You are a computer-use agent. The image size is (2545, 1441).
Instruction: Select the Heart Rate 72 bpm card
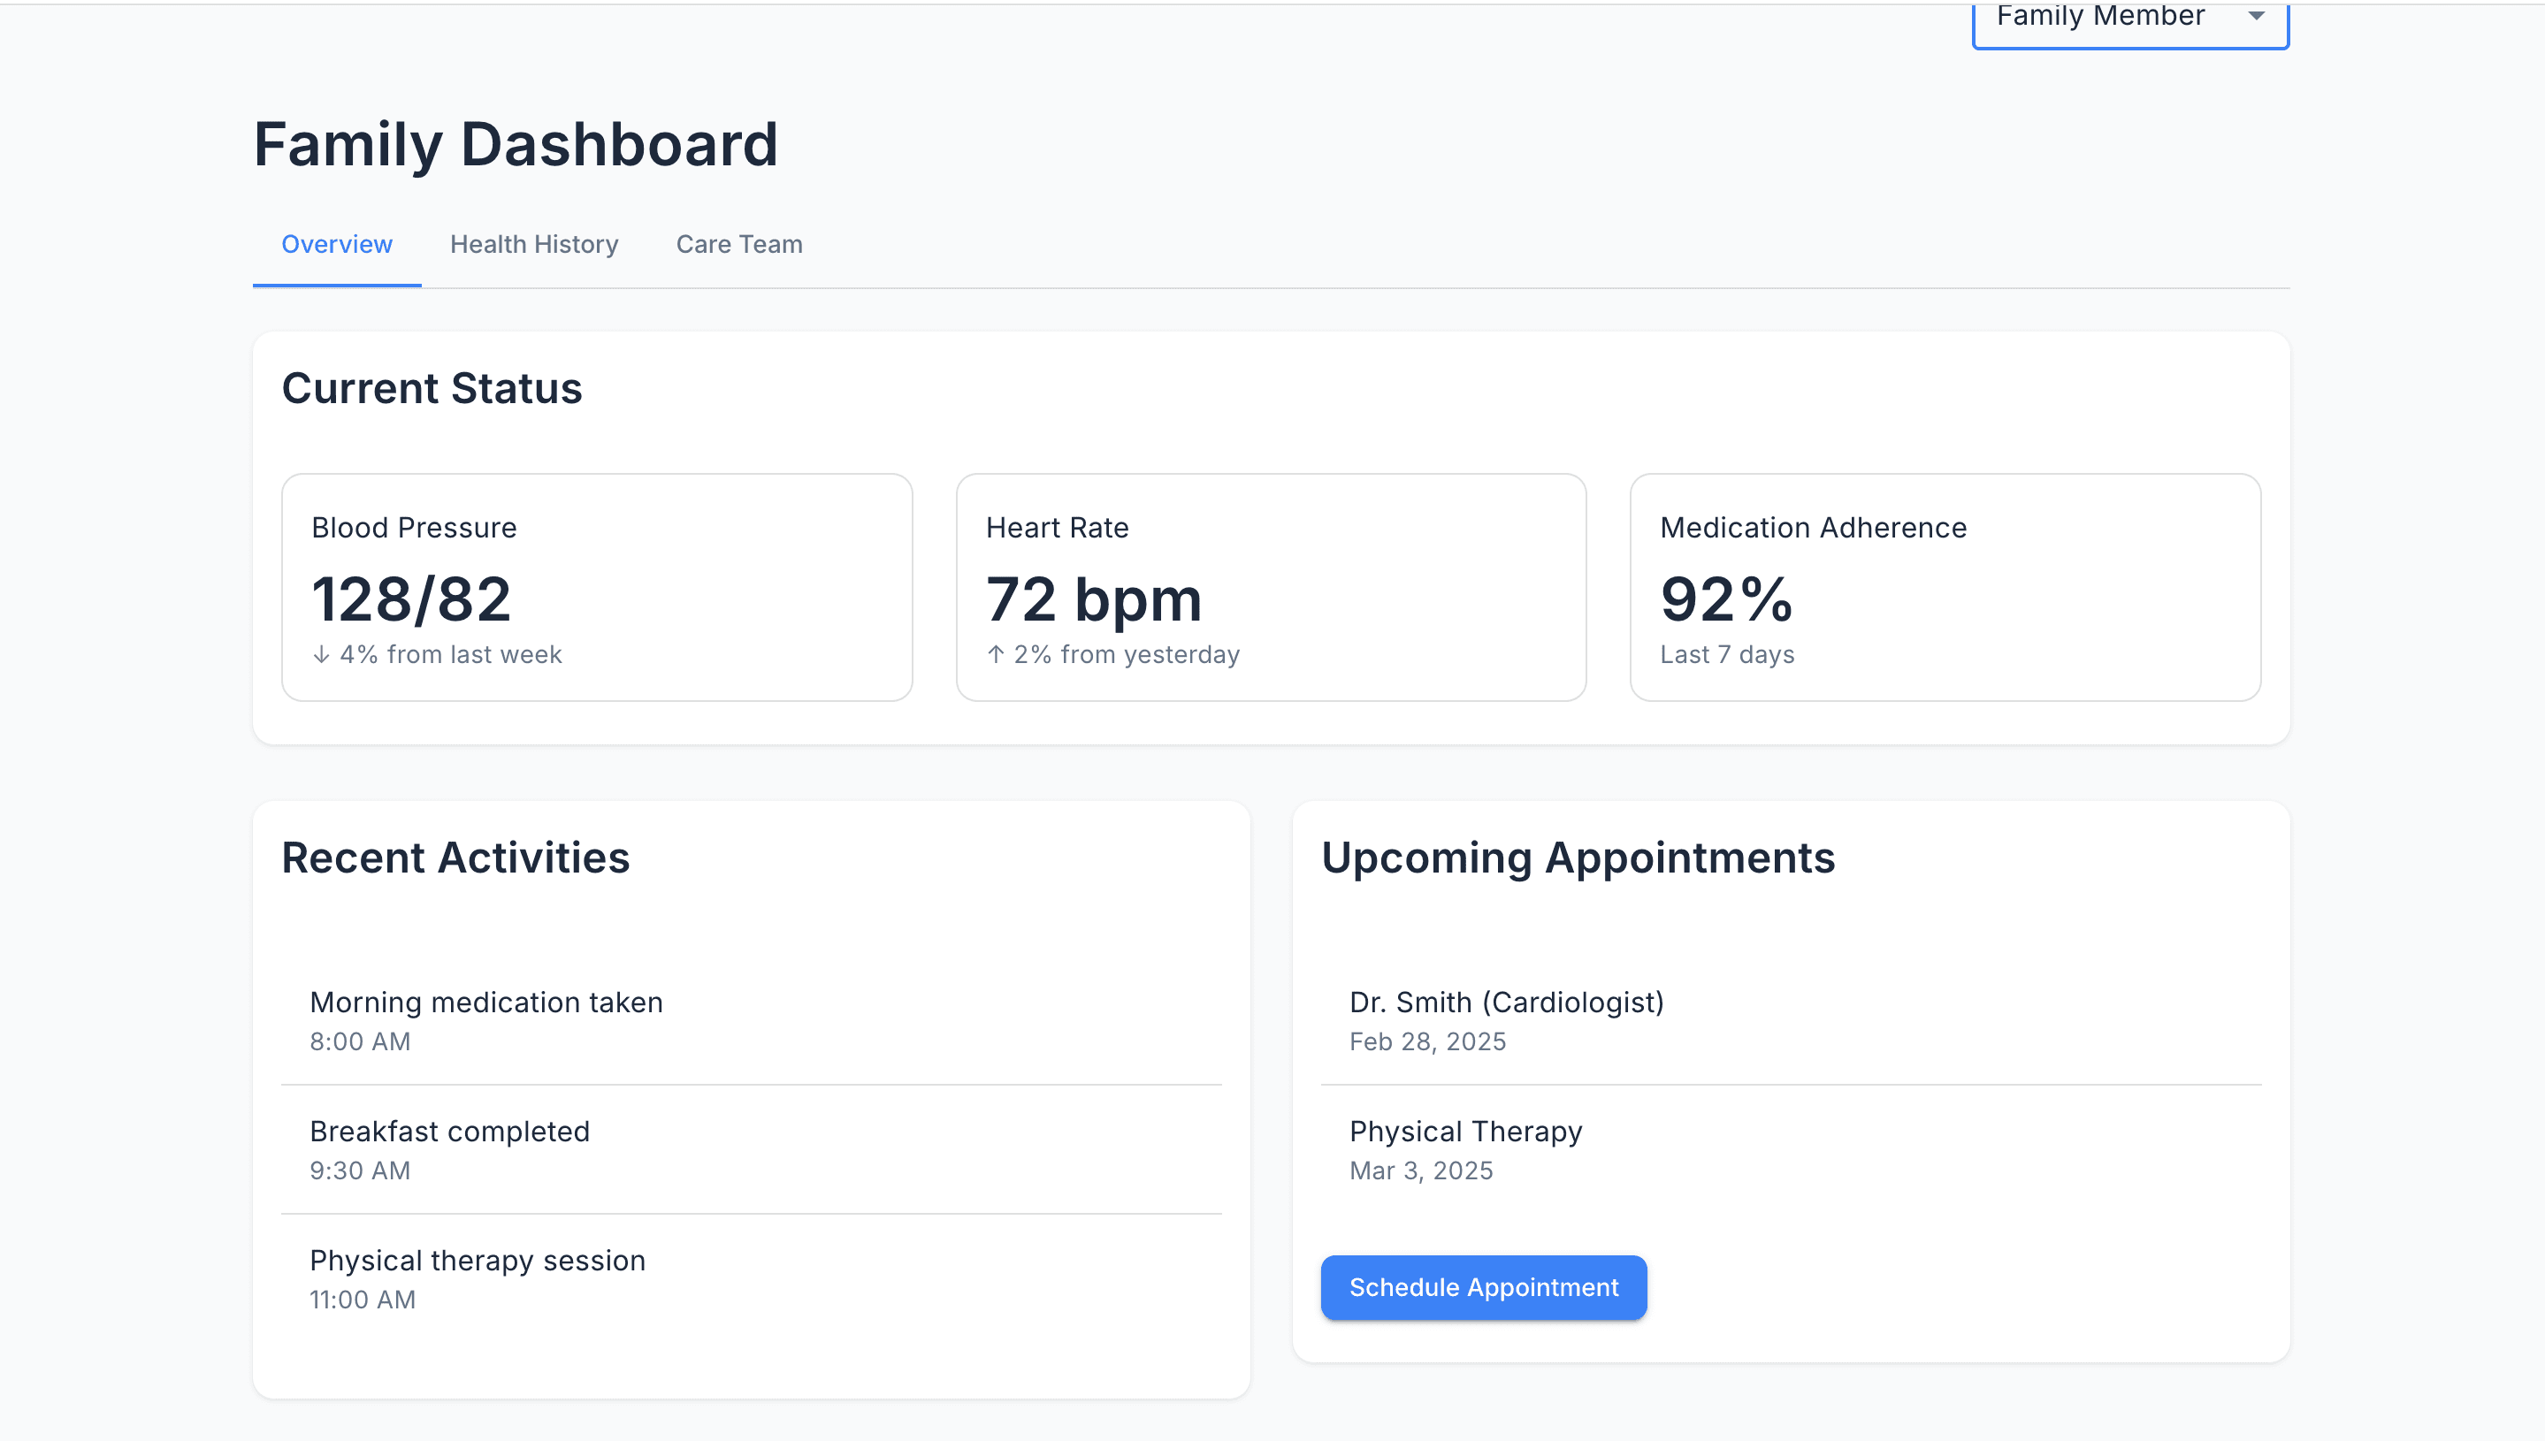pyautogui.click(x=1271, y=587)
